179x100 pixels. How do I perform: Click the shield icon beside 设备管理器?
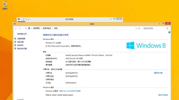pos(15,38)
